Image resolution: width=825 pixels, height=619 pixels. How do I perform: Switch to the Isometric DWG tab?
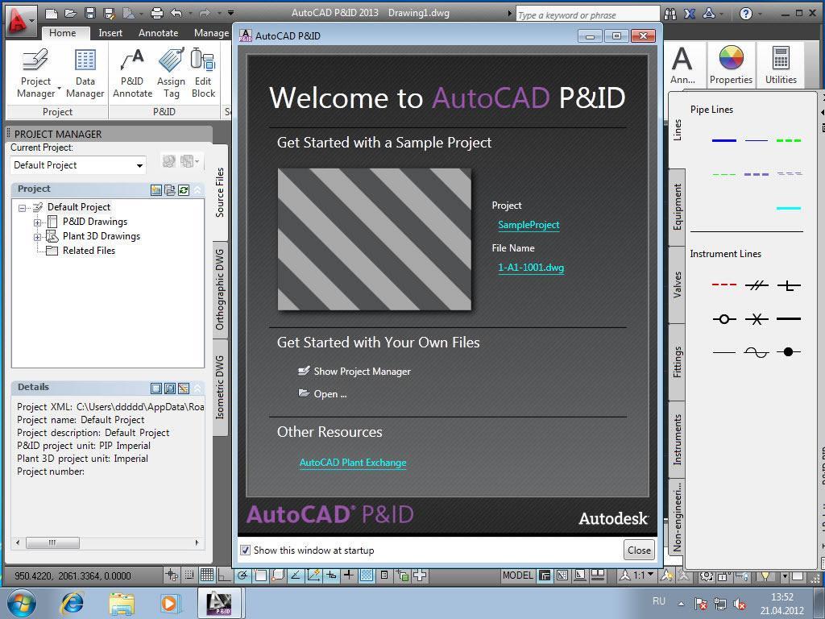point(220,387)
